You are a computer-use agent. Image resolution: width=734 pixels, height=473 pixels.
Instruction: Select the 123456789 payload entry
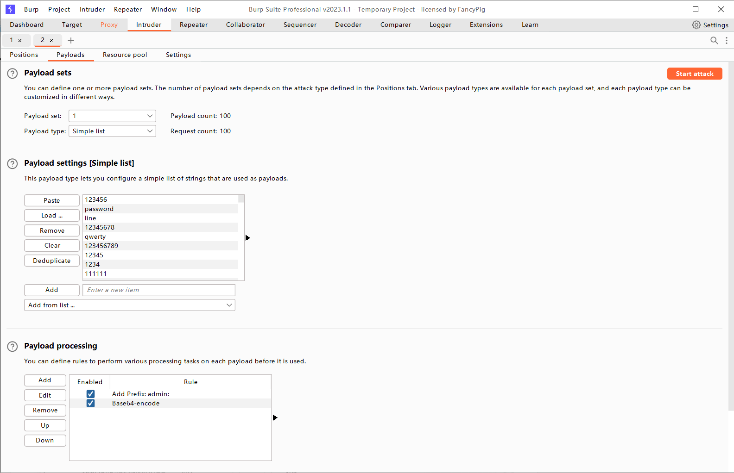coord(160,246)
